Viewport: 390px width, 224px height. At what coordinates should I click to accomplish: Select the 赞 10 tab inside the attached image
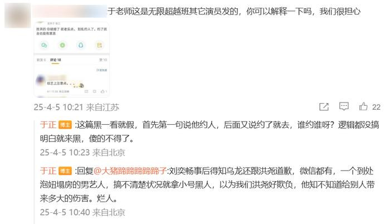pyautogui.click(x=103, y=60)
